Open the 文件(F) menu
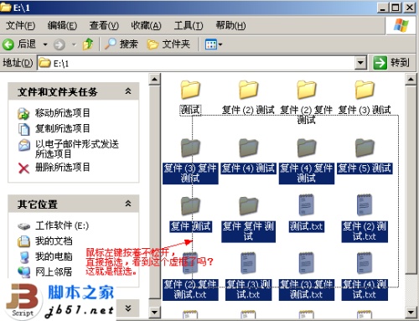The image size is (419, 321). tap(20, 26)
